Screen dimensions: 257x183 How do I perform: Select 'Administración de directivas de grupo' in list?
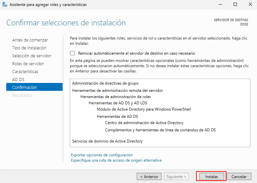(x=105, y=83)
